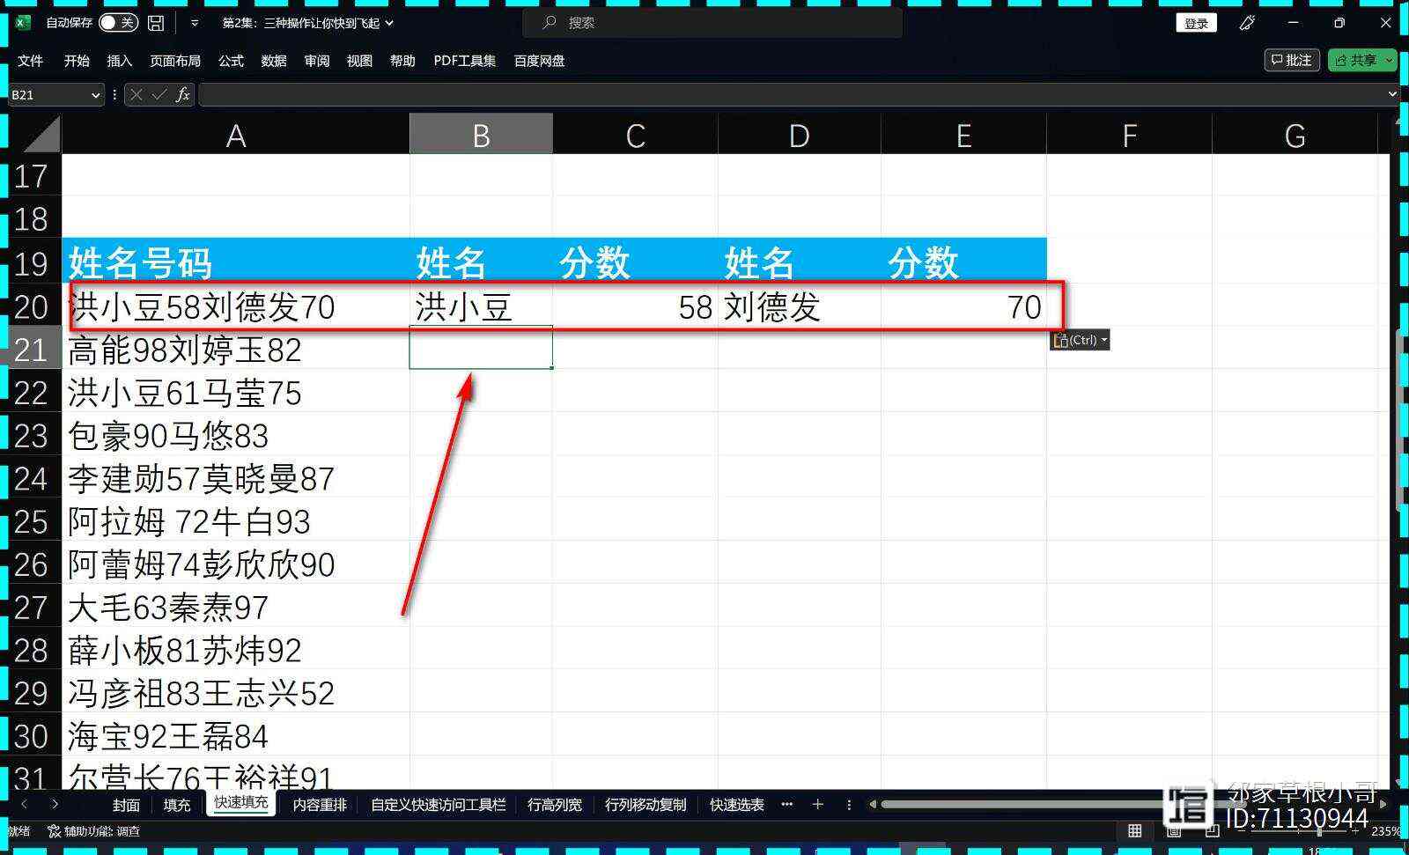Click cell E20 with value 70
This screenshot has width=1409, height=855.
(x=963, y=306)
